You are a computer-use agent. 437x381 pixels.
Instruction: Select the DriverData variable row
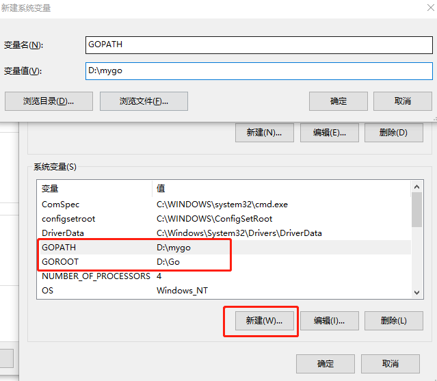[224, 233]
